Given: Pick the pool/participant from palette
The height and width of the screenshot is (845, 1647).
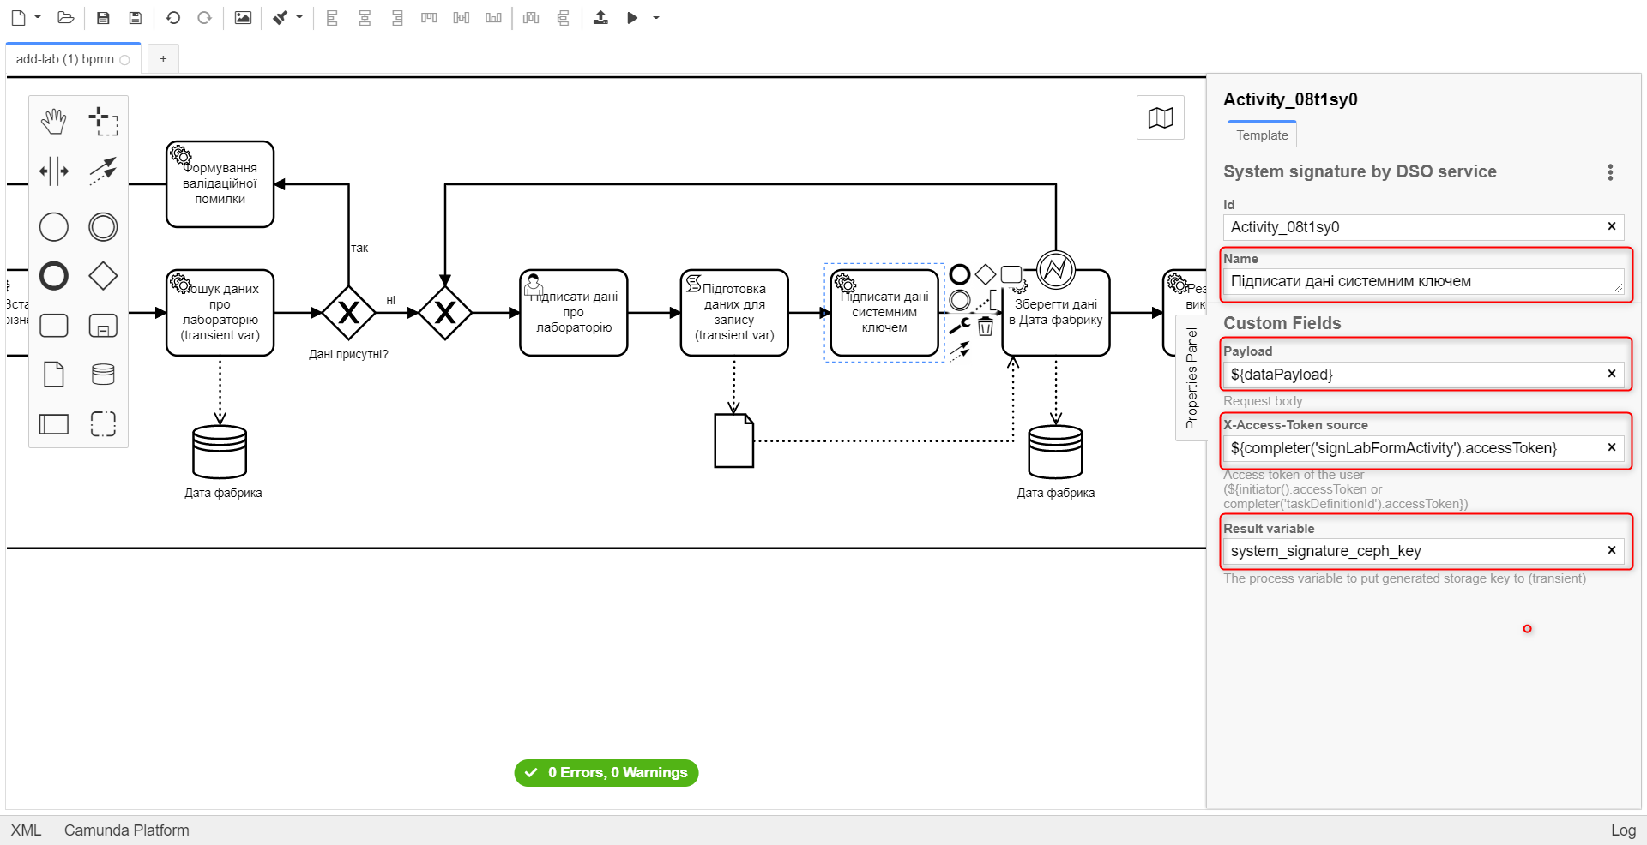Looking at the screenshot, I should point(53,423).
